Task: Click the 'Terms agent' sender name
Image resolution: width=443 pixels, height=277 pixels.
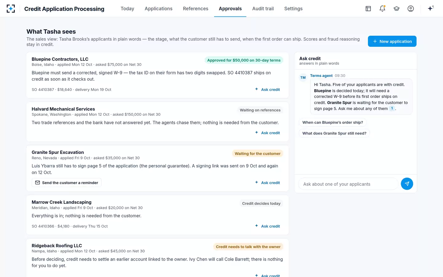Action: point(321,76)
